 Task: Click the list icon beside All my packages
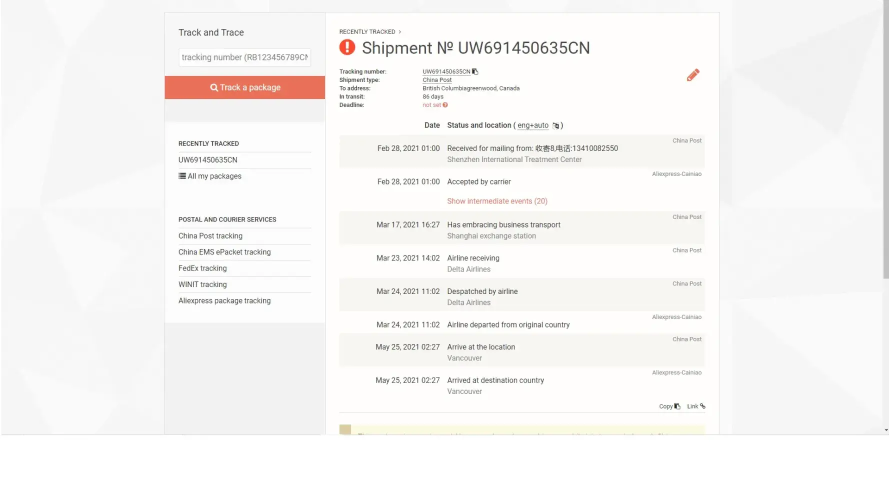tap(182, 176)
